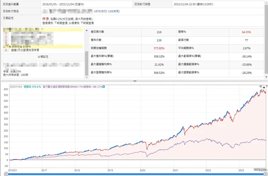Click the average return value 2.67%
This screenshot has height=176, width=268.
[x=246, y=48]
